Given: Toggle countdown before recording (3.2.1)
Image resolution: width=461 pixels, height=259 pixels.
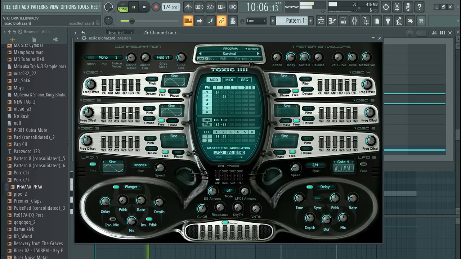Looking at the screenshot, I should (x=210, y=7).
